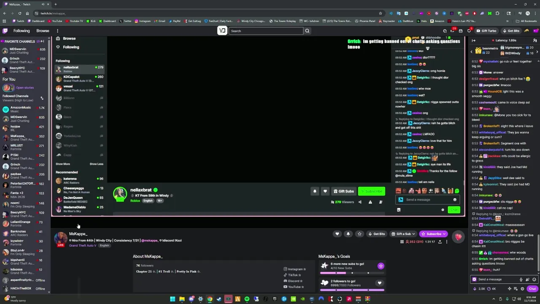This screenshot has width=540, height=304.
Task: Open the chat bubble icon with 5 badge
Action: click(x=469, y=31)
